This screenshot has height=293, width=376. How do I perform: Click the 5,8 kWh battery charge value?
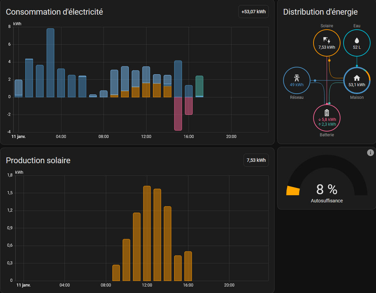tap(327, 120)
